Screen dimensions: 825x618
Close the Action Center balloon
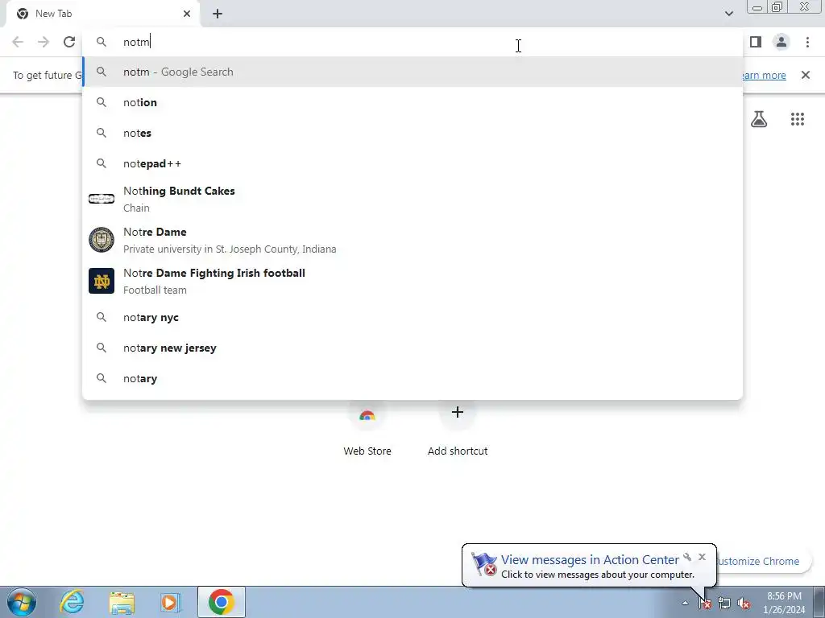point(702,557)
